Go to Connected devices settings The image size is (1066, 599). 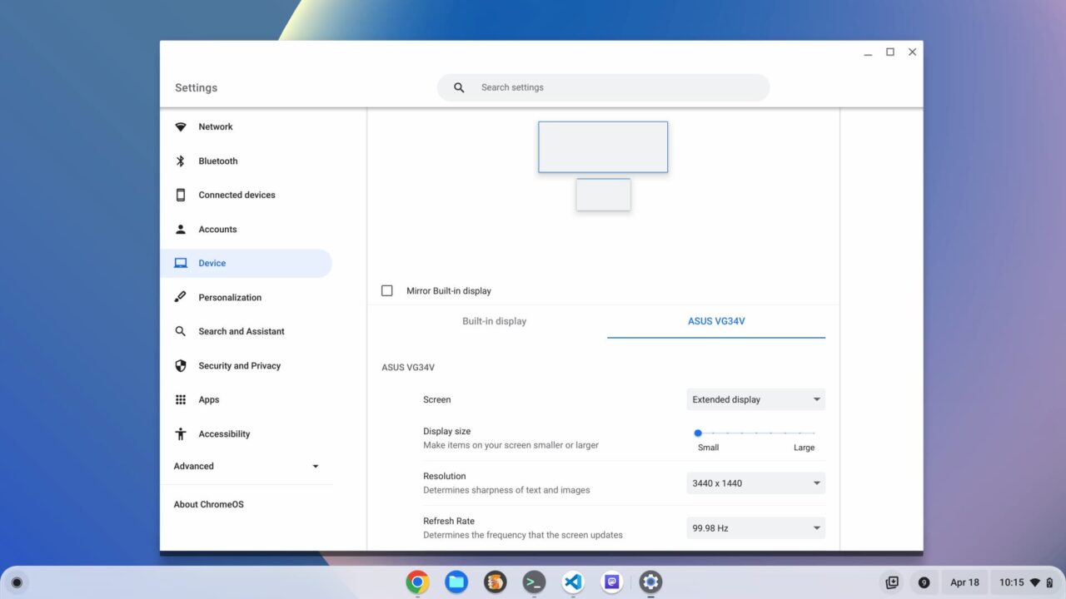coord(247,195)
